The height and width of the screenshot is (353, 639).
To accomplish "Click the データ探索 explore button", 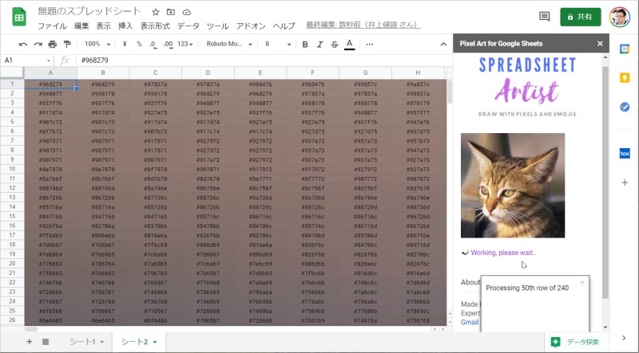I will pyautogui.click(x=576, y=342).
